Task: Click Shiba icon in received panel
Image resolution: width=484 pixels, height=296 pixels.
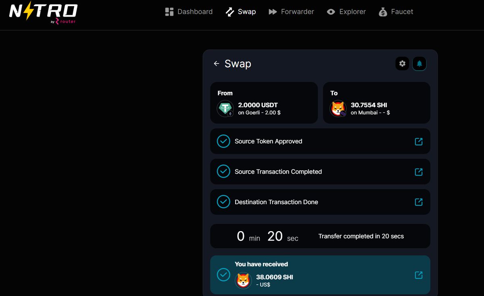Action: point(243,280)
